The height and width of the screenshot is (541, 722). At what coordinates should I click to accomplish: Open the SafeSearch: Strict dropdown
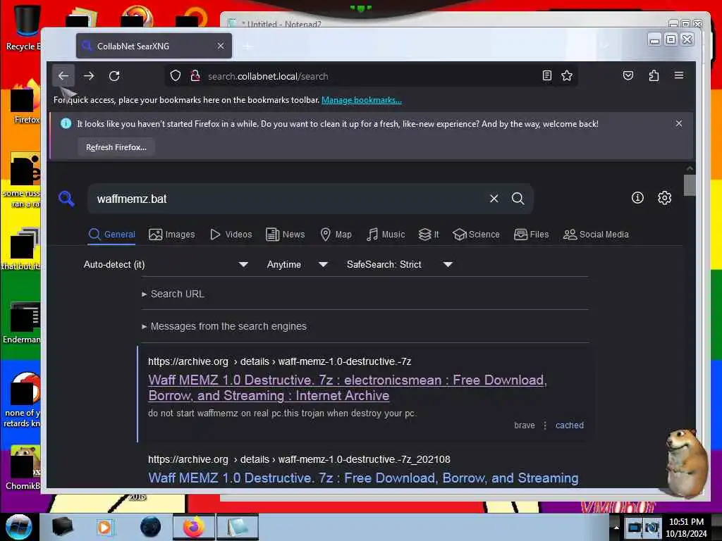(399, 265)
